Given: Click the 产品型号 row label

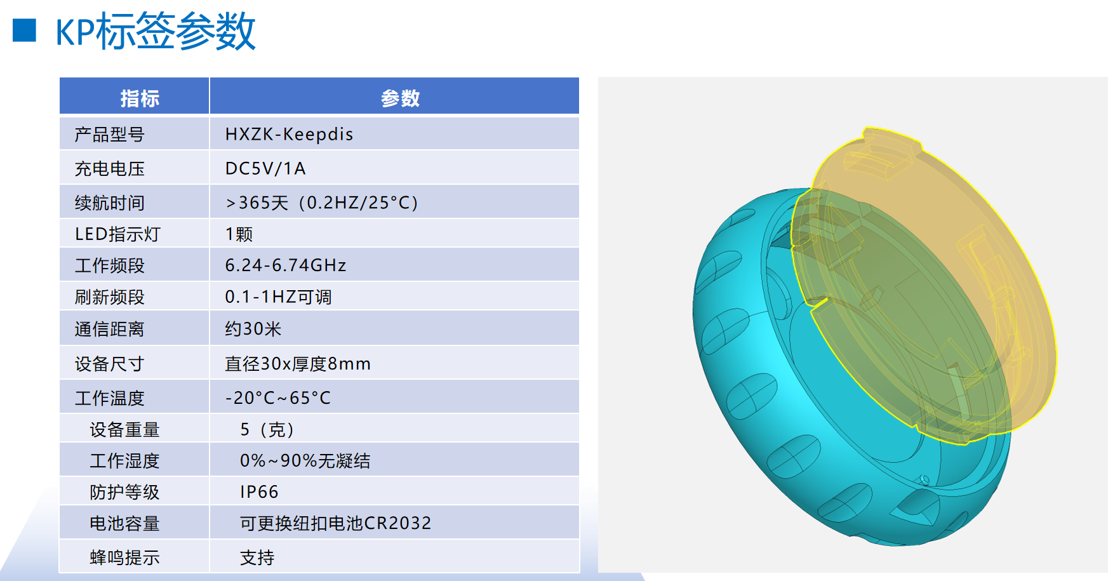Looking at the screenshot, I should [x=109, y=135].
